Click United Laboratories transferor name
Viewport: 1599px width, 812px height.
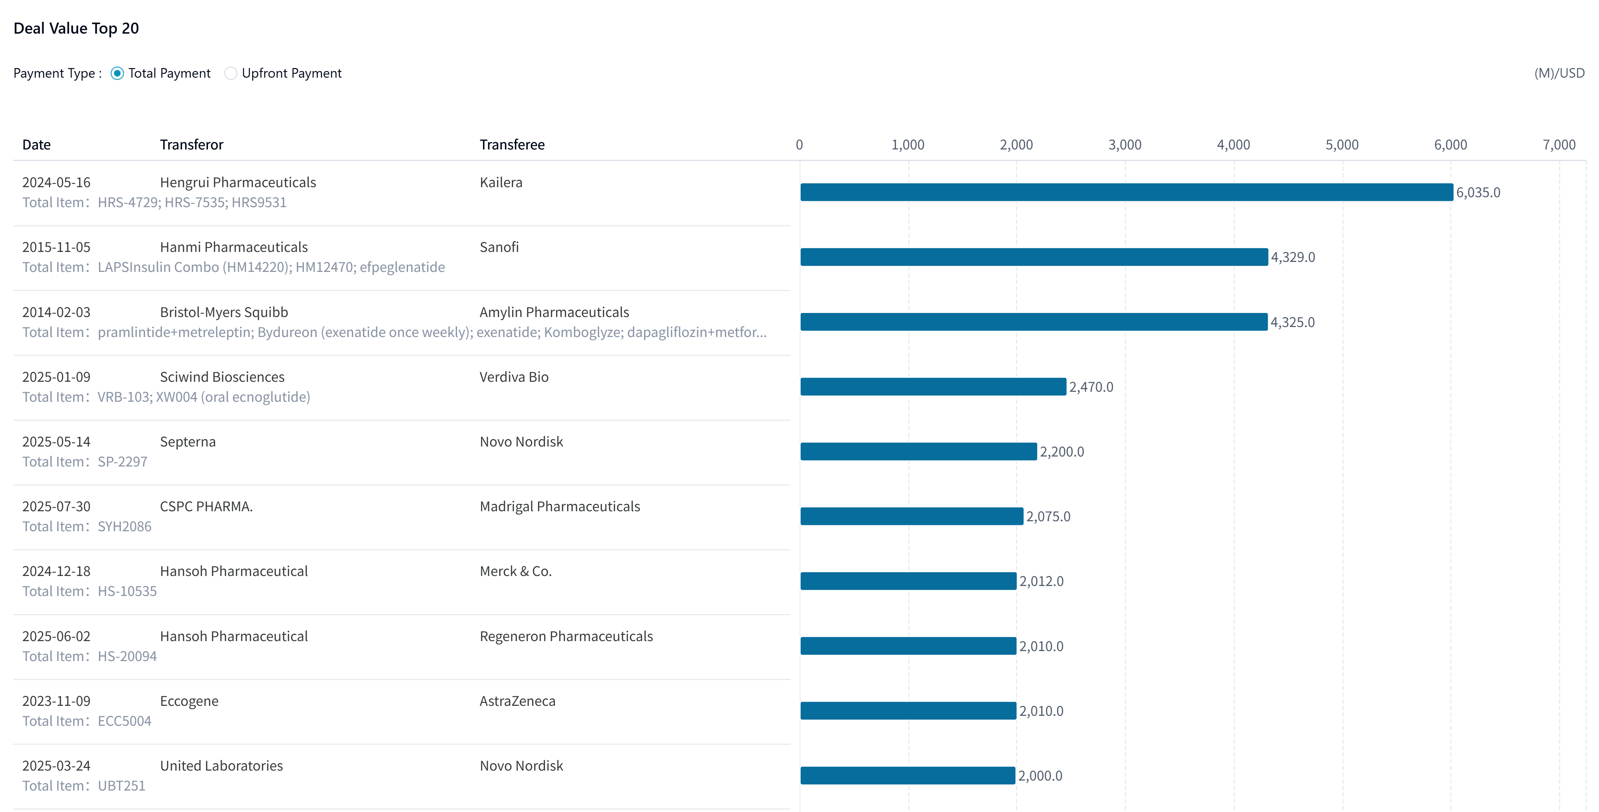point(222,765)
